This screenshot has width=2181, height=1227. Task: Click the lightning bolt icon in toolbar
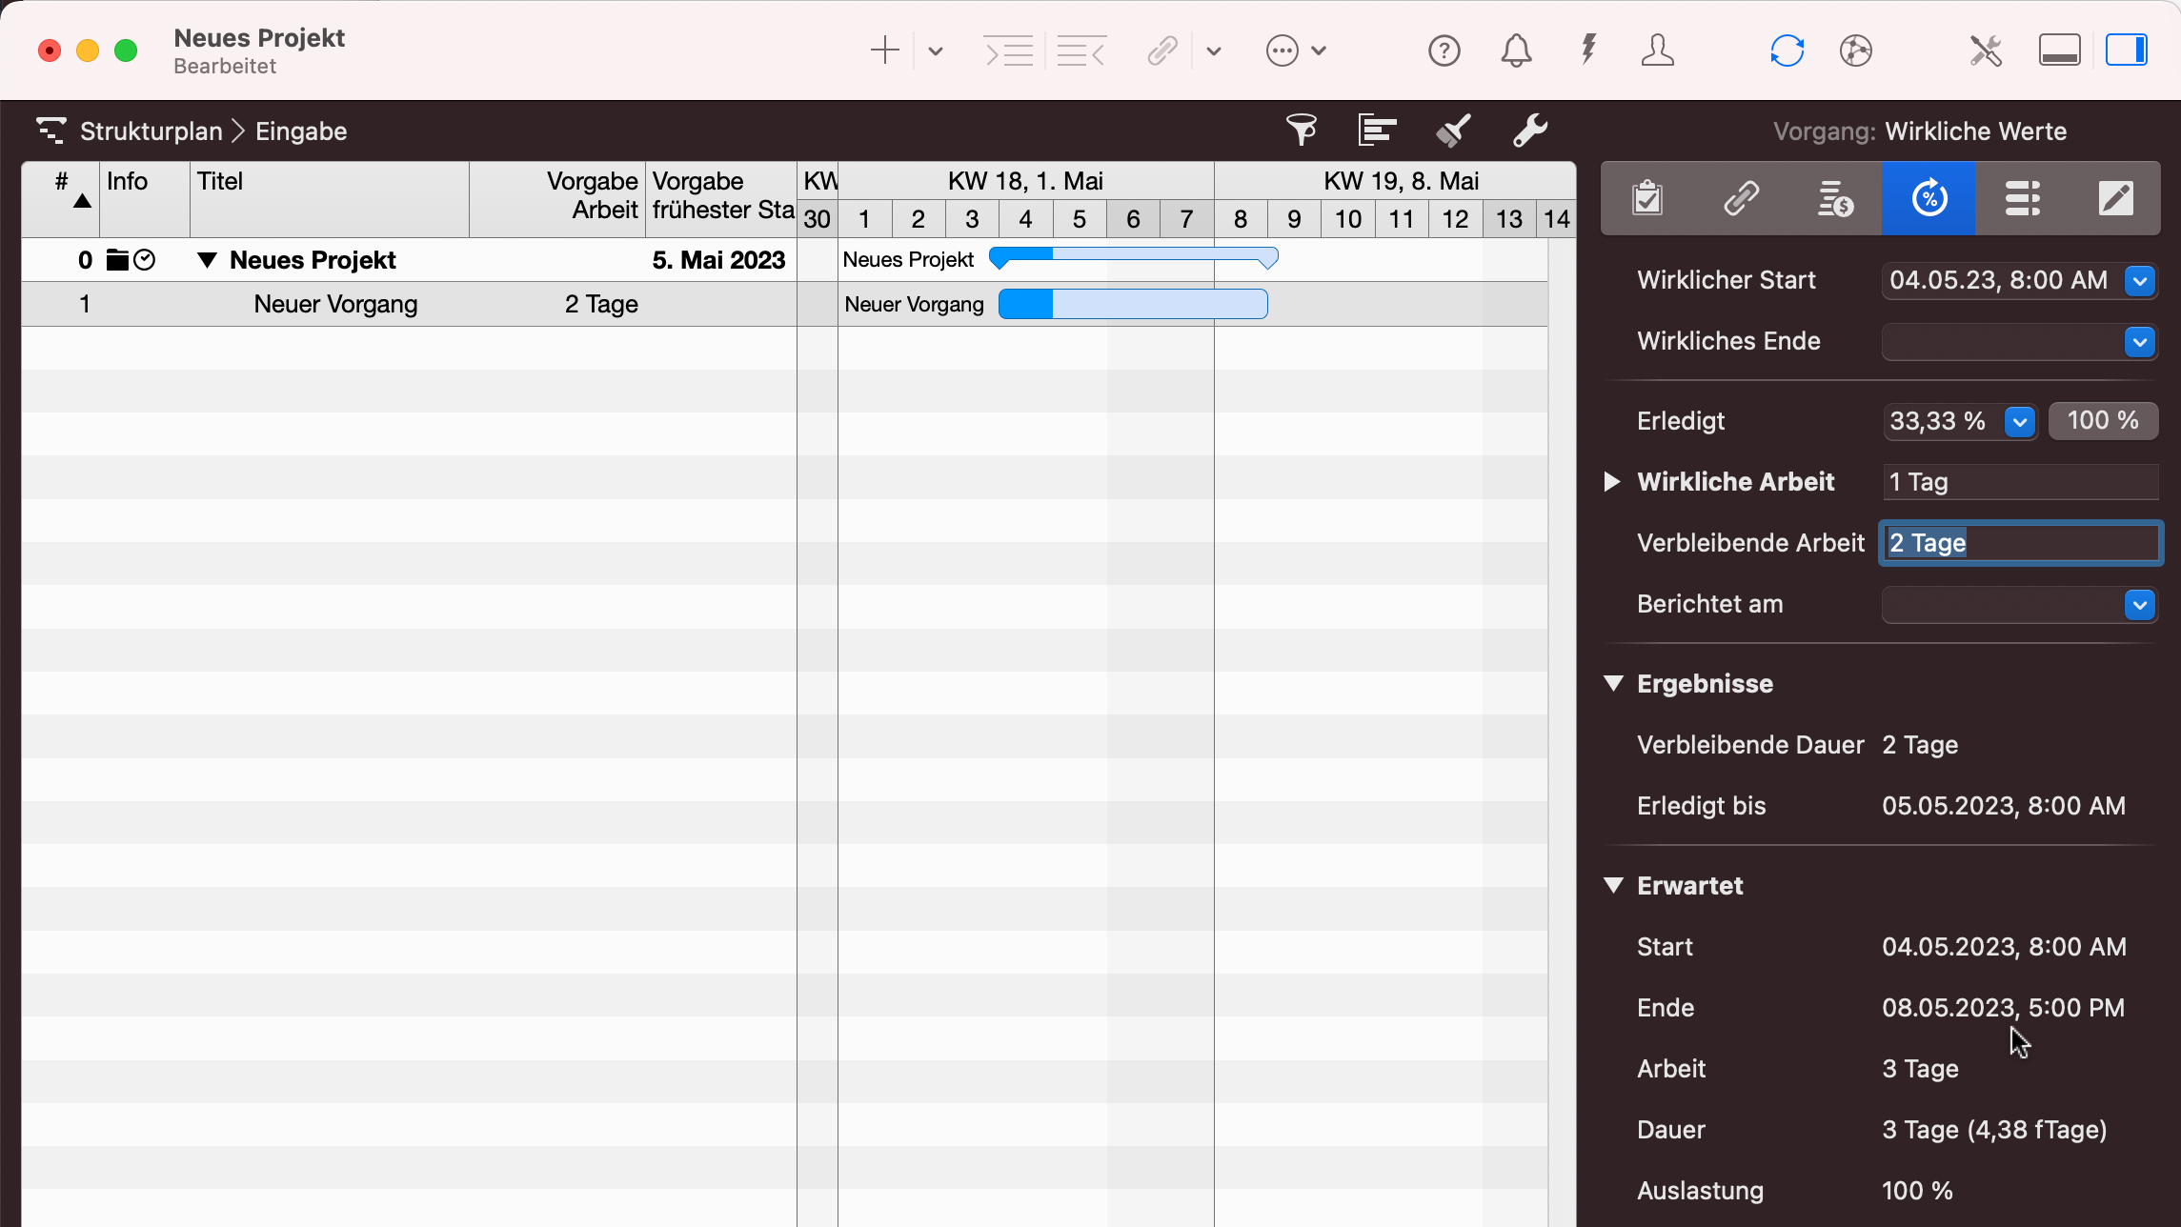tap(1588, 50)
